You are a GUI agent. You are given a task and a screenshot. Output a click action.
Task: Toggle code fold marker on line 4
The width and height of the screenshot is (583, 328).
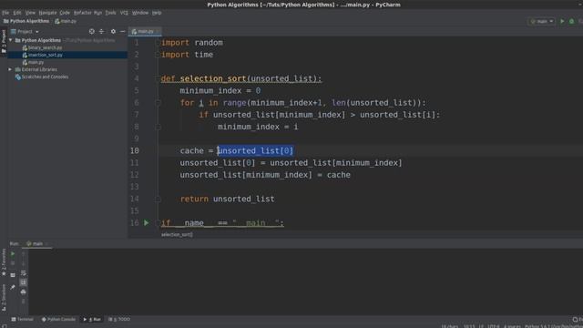pyautogui.click(x=158, y=78)
